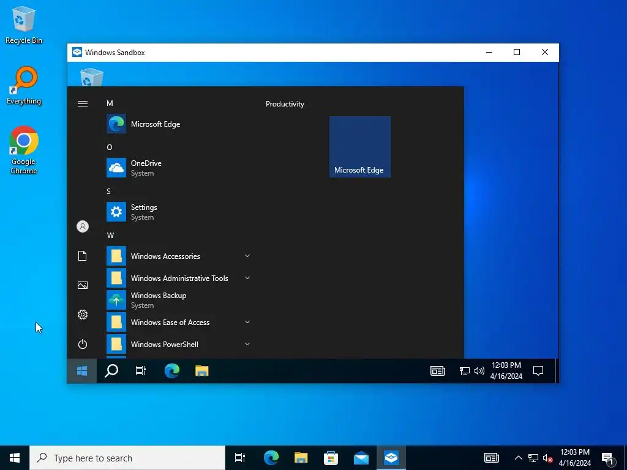The height and width of the screenshot is (470, 627).
Task: Click the host Windows Start button
Action: pos(15,458)
